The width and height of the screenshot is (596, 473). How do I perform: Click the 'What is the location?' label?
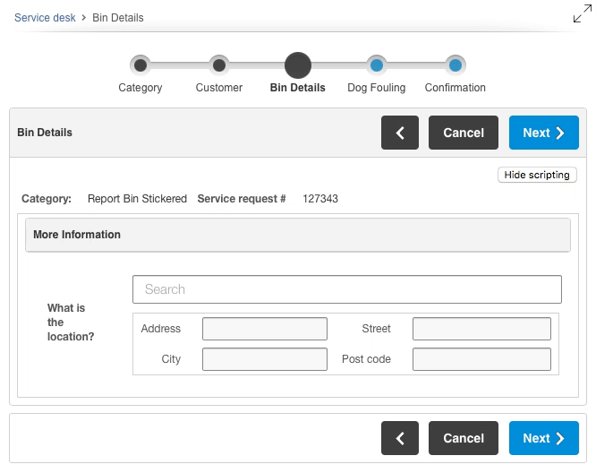pyautogui.click(x=71, y=322)
